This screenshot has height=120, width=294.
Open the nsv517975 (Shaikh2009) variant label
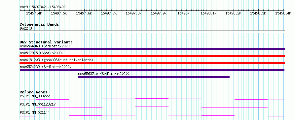tap(42, 53)
